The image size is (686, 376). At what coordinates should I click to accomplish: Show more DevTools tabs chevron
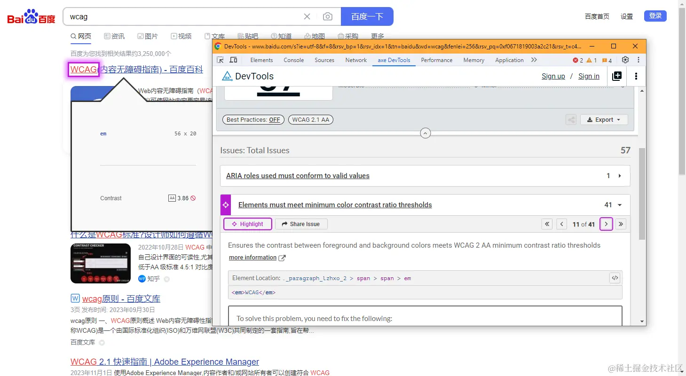pos(534,60)
